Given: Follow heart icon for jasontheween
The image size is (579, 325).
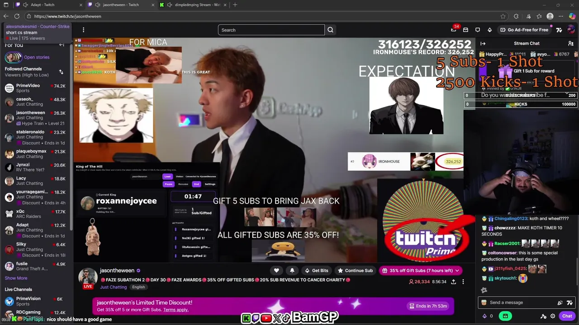Looking at the screenshot, I should click(276, 270).
